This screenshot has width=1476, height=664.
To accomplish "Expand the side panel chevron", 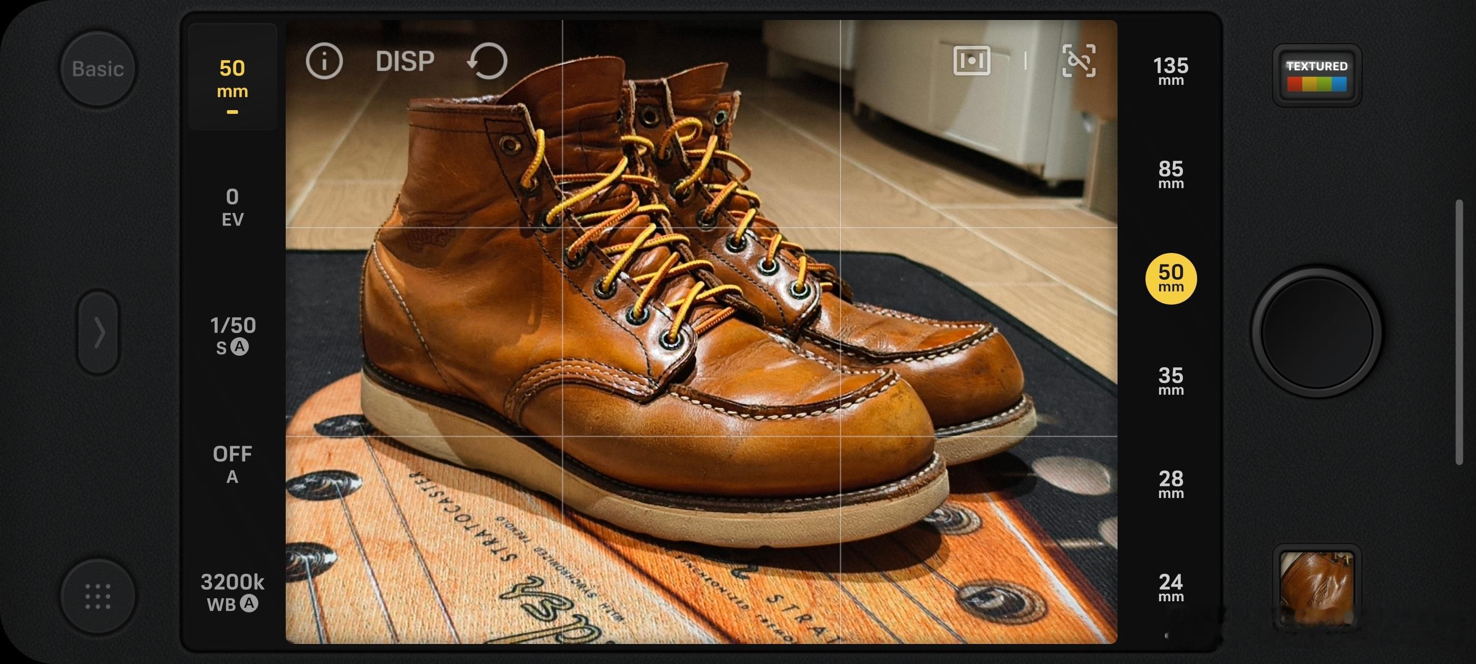I will [99, 333].
